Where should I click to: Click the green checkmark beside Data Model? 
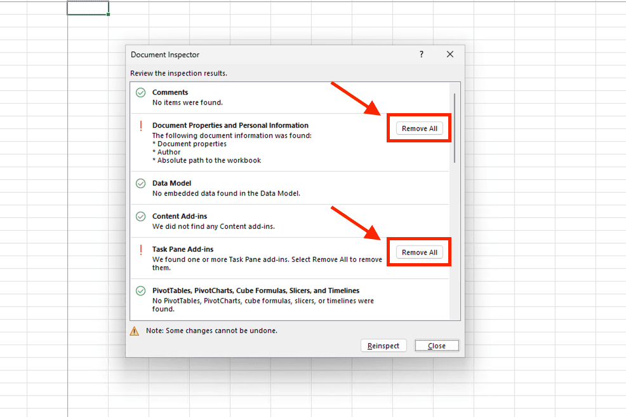tap(141, 184)
